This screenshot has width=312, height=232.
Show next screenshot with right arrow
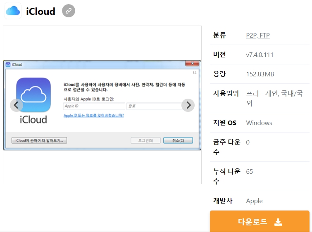pyautogui.click(x=188, y=105)
